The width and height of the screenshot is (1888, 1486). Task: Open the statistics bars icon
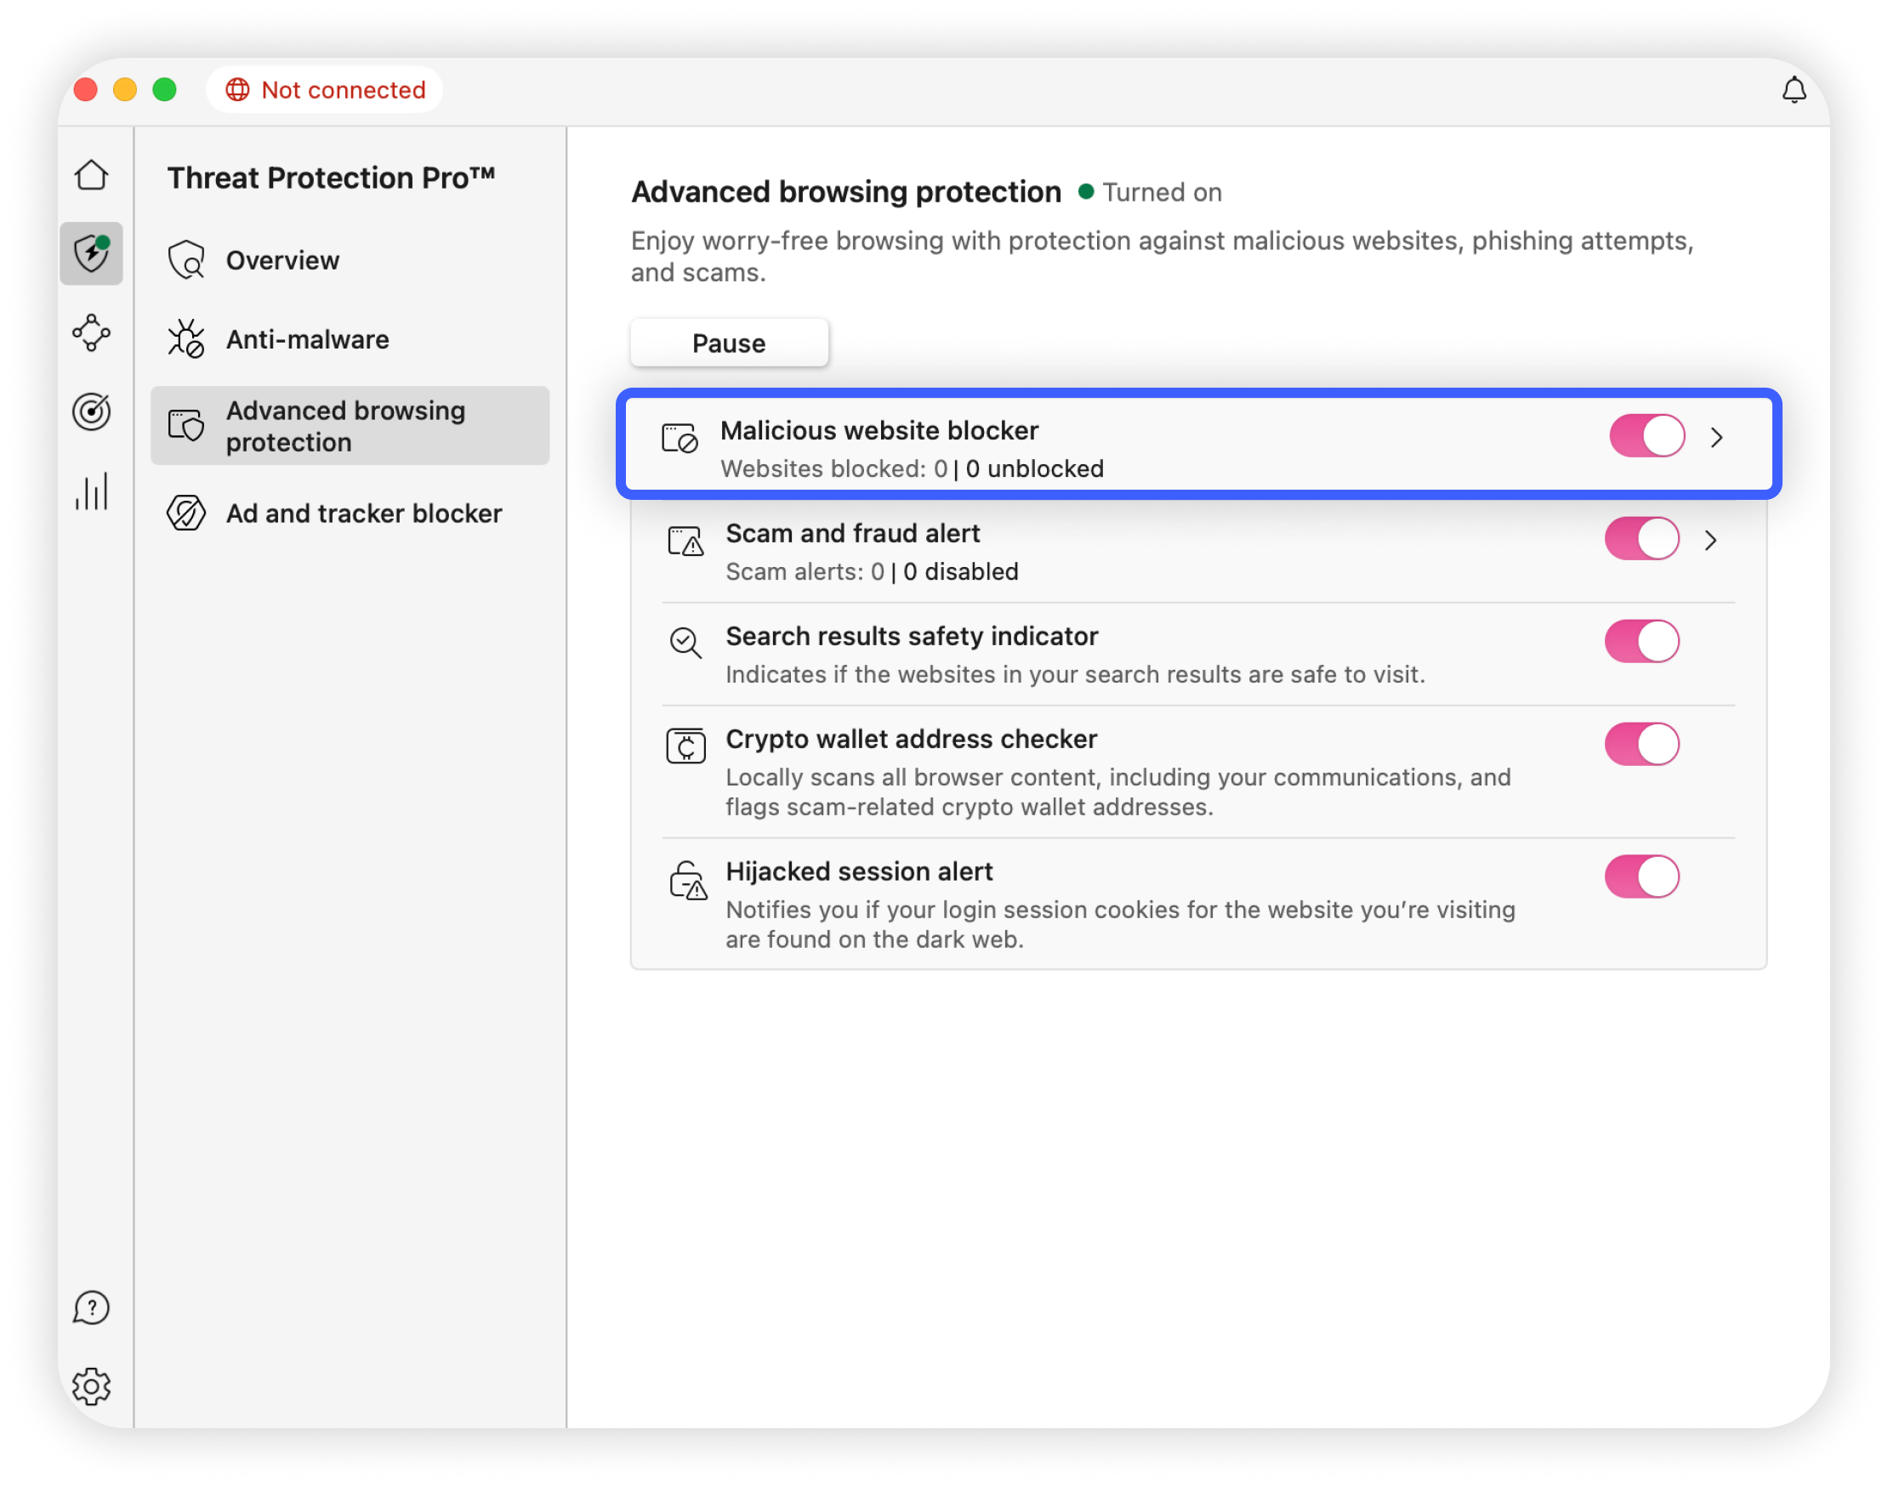tap(91, 491)
